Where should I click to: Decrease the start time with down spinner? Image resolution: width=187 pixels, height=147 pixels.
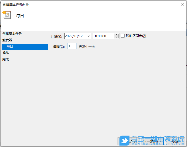click(x=116, y=37)
